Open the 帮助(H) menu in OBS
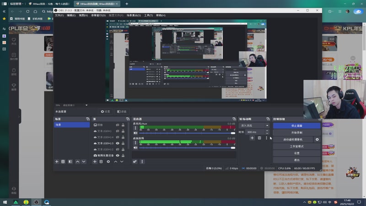Image resolution: width=366 pixels, height=206 pixels. 161,16
